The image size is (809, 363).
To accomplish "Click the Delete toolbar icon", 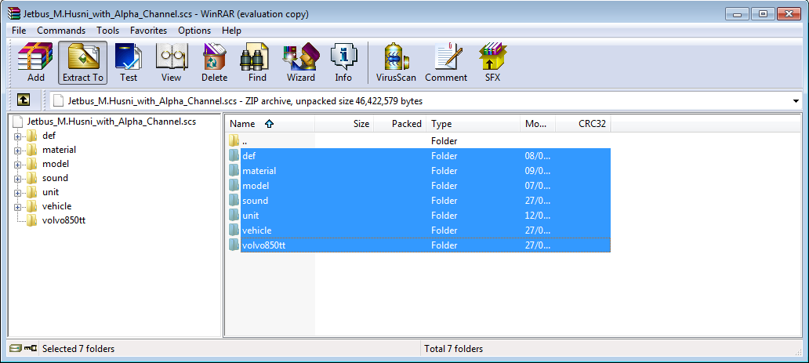I will pyautogui.click(x=215, y=63).
